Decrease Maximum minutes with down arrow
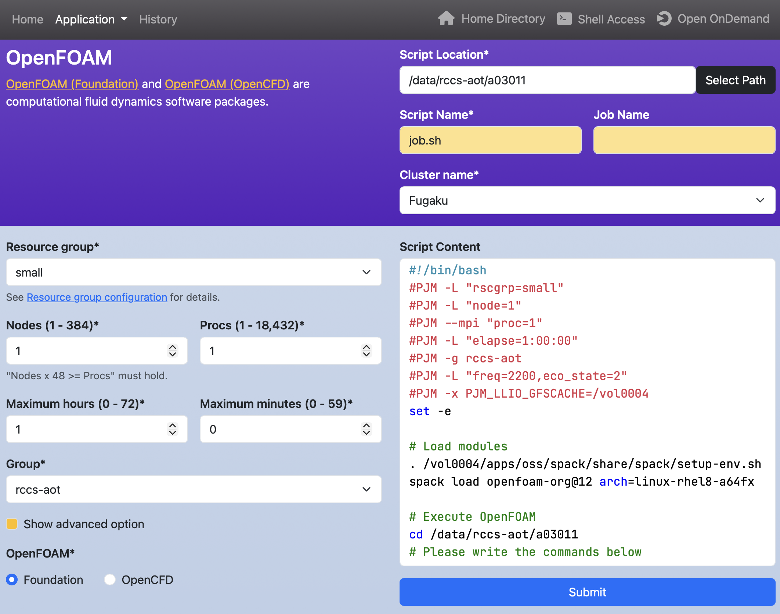The image size is (780, 614). pyautogui.click(x=366, y=433)
